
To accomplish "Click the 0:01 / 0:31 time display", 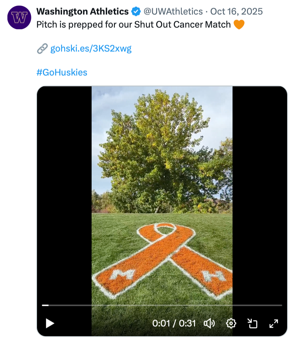I will click(x=174, y=323).
